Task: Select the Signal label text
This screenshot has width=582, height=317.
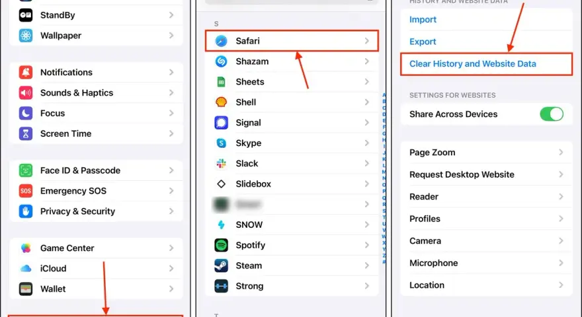Action: coord(248,123)
